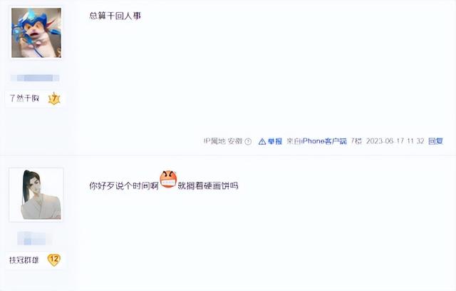Click the info circle icon beside 安徽
Image resolution: width=456 pixels, height=291 pixels.
[x=248, y=142]
